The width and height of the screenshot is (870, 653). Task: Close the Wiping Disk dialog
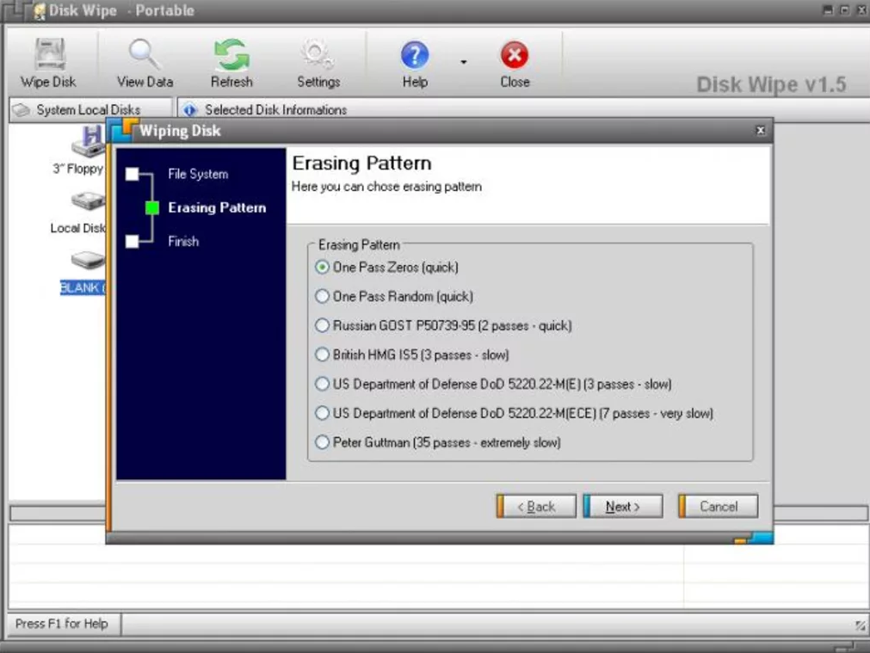coord(761,131)
